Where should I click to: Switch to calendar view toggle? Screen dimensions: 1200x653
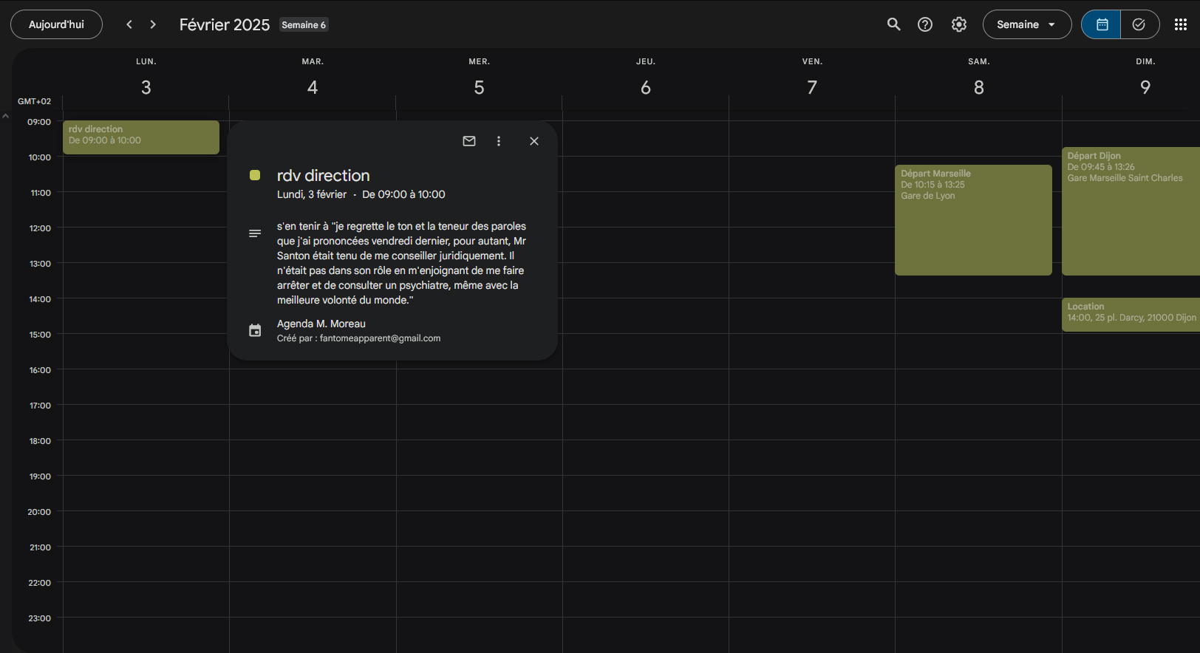click(1101, 24)
